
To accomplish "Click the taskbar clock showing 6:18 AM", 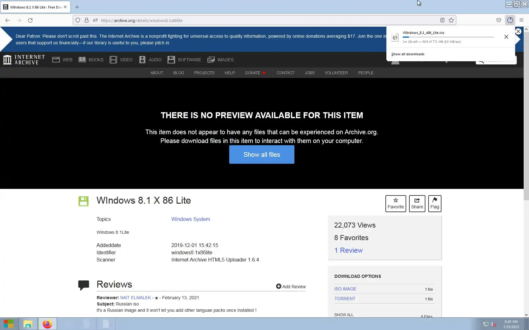I will coord(511,324).
